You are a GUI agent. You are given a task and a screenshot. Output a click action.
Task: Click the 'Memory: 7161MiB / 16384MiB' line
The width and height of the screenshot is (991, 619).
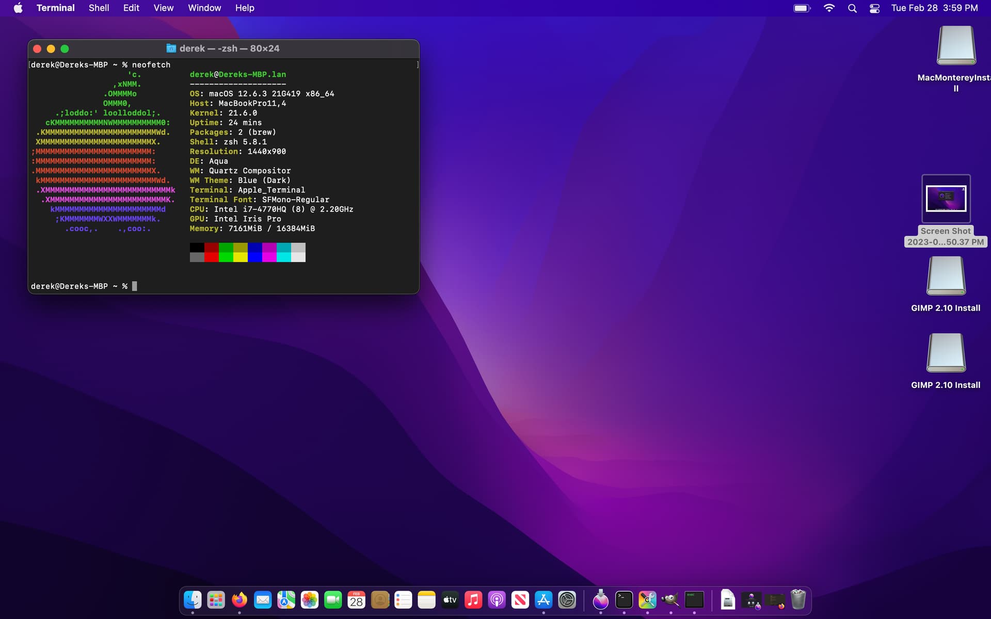coord(252,228)
